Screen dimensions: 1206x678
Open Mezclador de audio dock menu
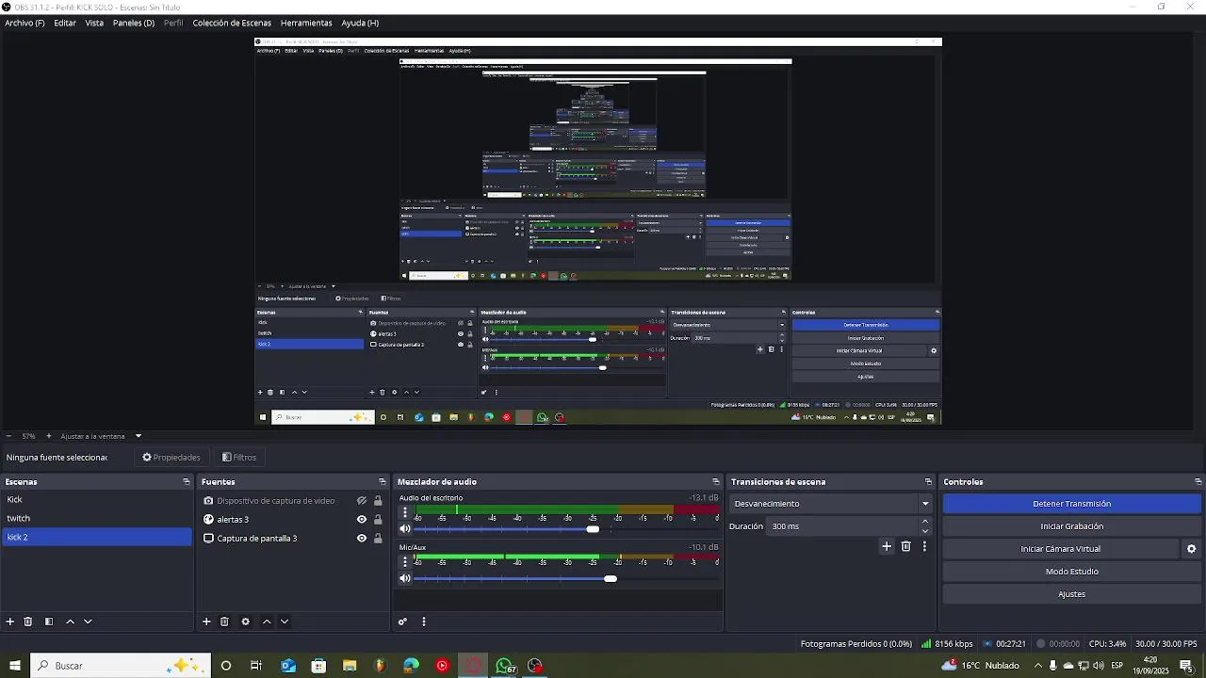(716, 482)
